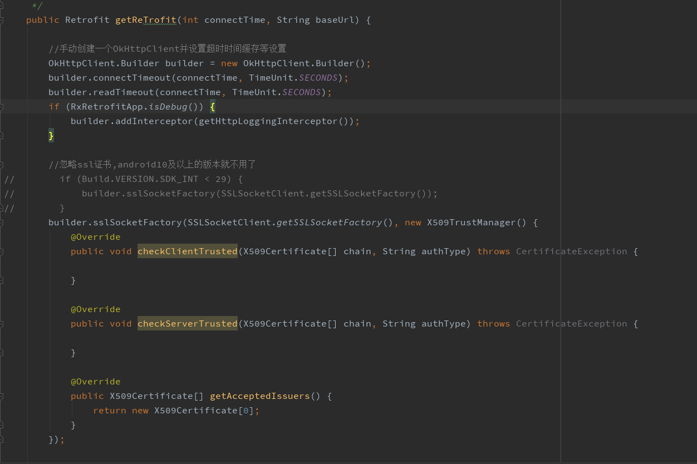The width and height of the screenshot is (697, 464).
Task: Click the new keyword before OkHttpClient.Builder()
Action: coord(229,63)
